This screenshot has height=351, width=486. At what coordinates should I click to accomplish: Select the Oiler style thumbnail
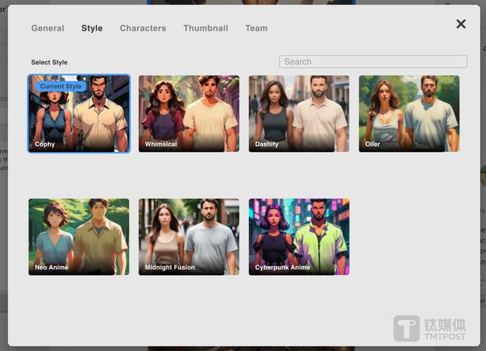point(409,114)
